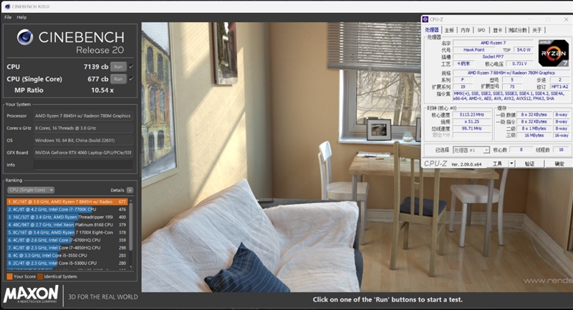Open the Help menu

[x=21, y=17]
